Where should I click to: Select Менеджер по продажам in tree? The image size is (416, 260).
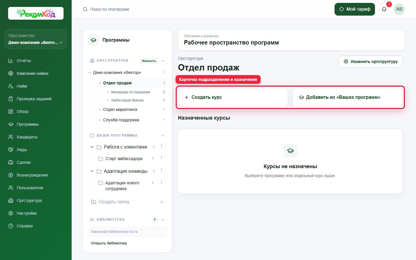[x=130, y=92]
